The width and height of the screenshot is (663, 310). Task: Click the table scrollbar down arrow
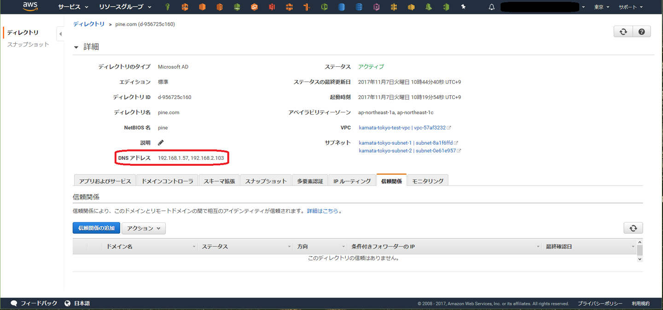point(639,259)
